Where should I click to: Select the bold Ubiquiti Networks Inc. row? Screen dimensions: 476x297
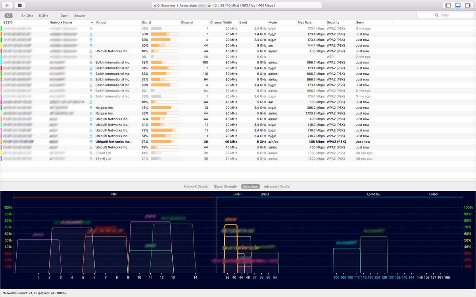click(x=238, y=142)
